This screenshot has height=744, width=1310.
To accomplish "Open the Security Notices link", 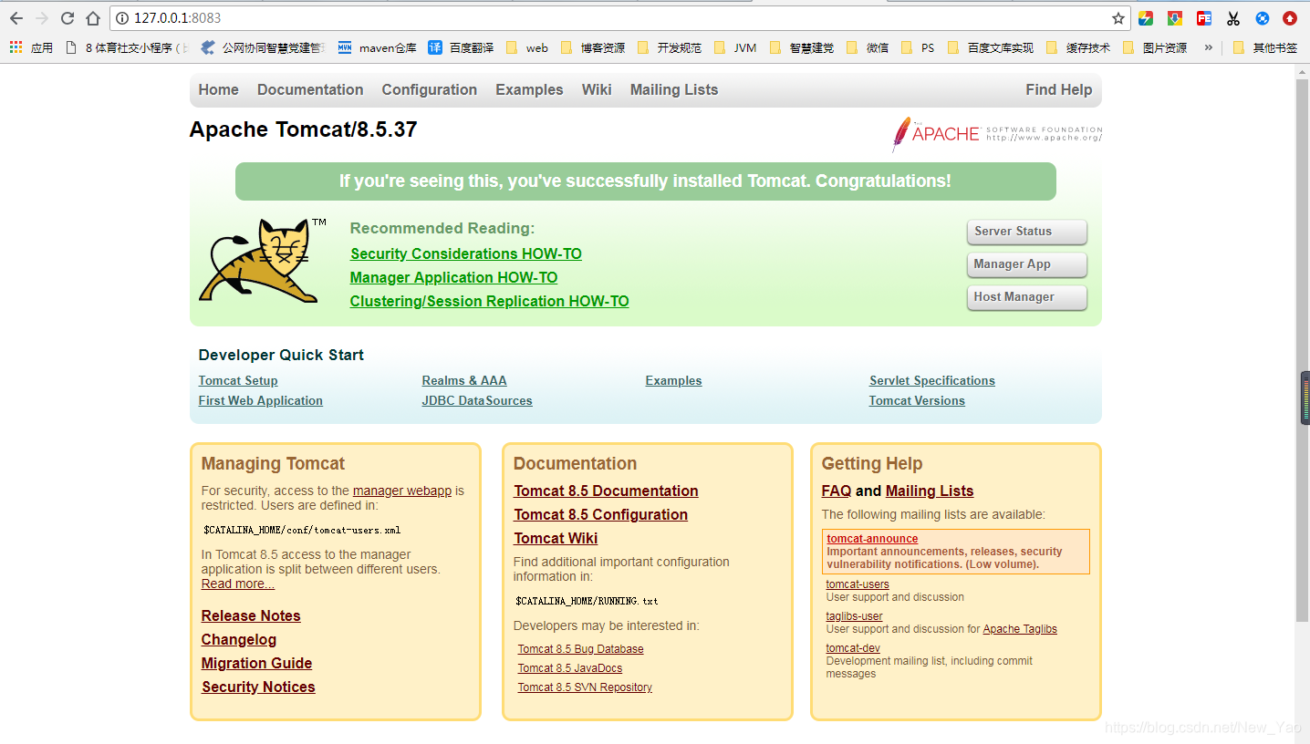I will click(x=258, y=687).
